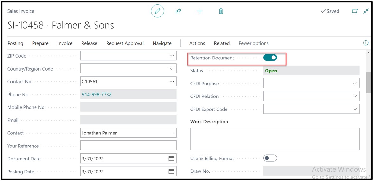This screenshot has width=374, height=181.
Task: Click the plus icon to create new
Action: [x=200, y=11]
